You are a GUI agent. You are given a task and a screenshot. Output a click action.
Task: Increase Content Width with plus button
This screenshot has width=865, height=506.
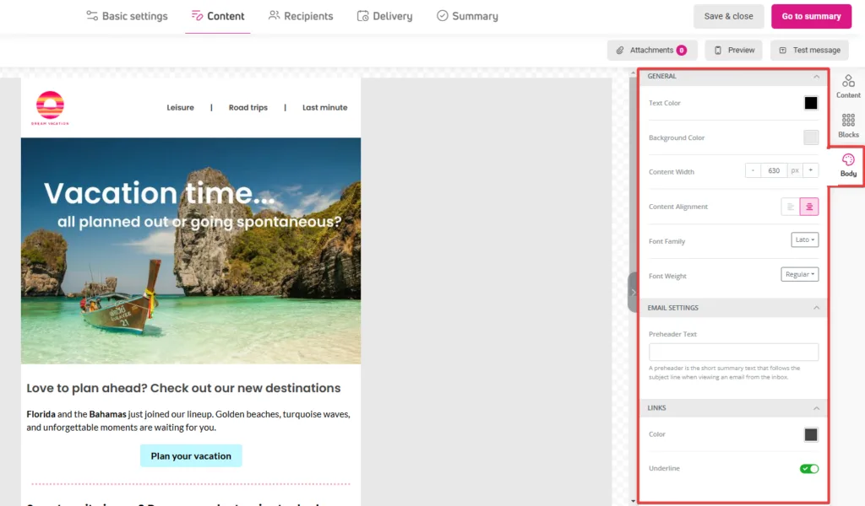(x=810, y=170)
